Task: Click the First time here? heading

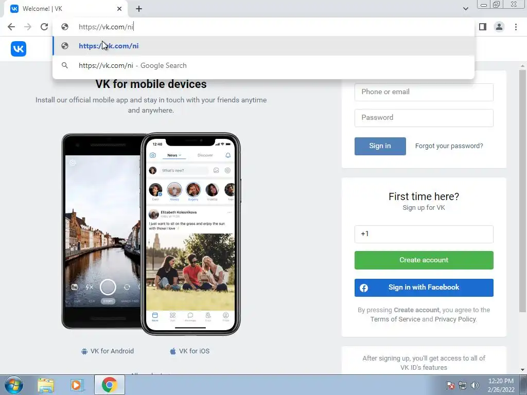Action: pyautogui.click(x=424, y=196)
